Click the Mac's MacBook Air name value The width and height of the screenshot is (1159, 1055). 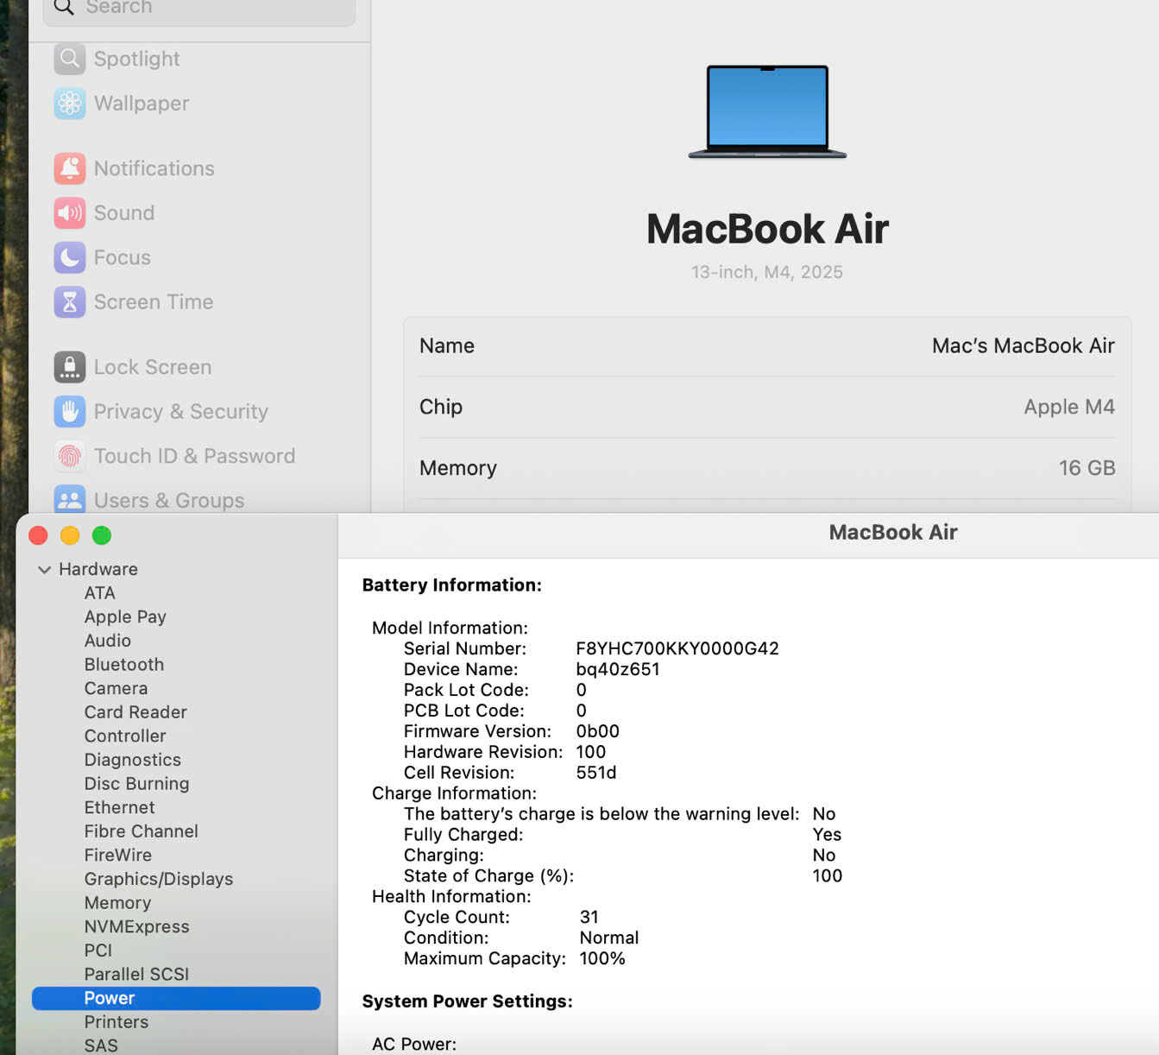click(x=1023, y=346)
